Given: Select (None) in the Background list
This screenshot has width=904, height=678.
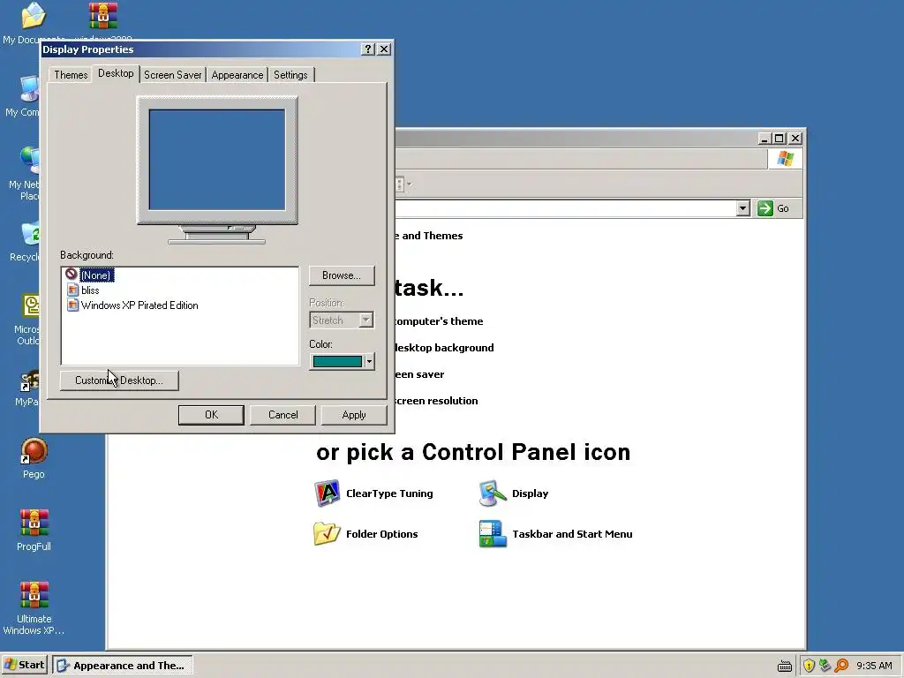Looking at the screenshot, I should point(95,275).
